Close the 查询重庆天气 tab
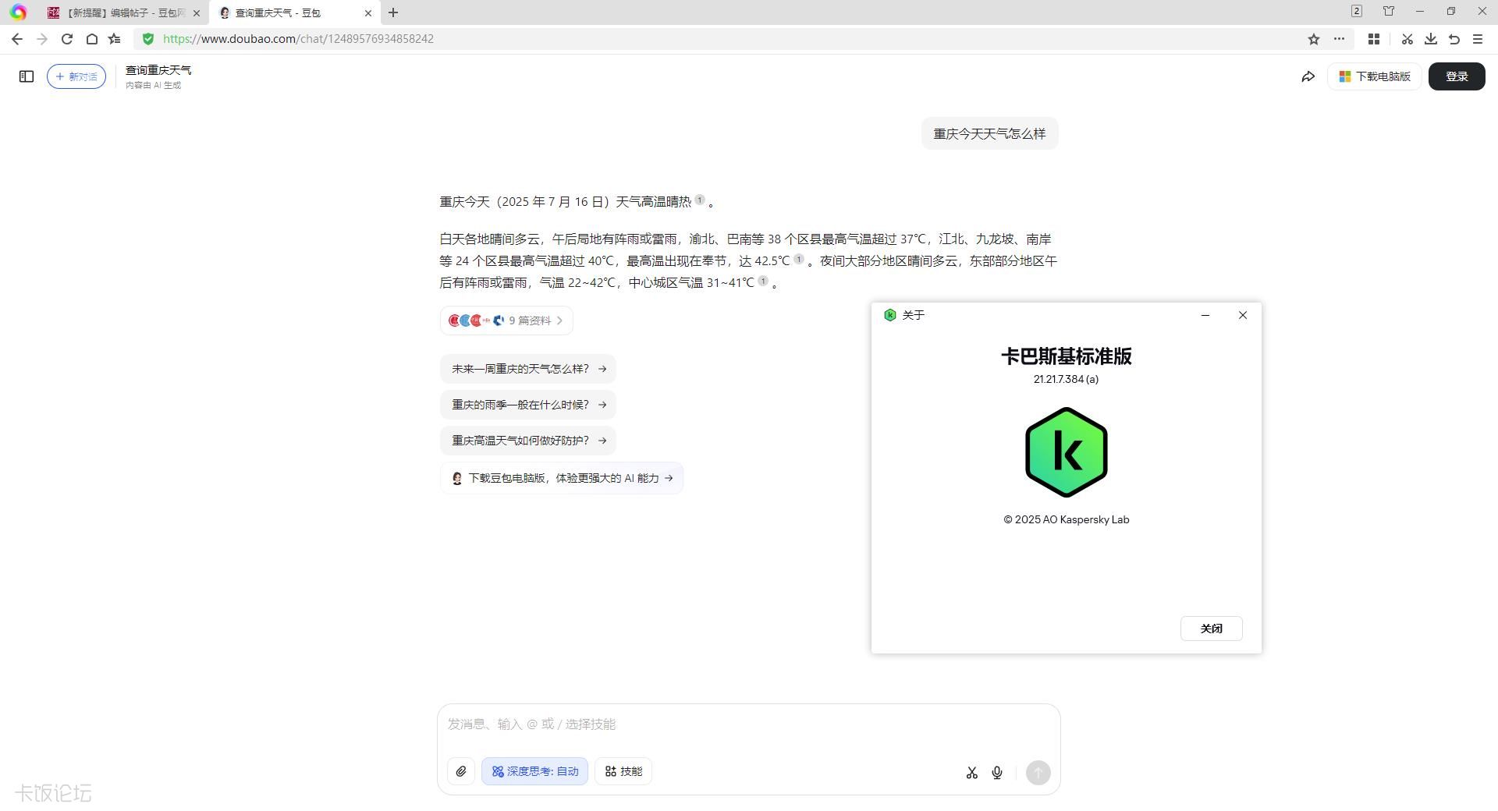The height and width of the screenshot is (811, 1498). 368,13
